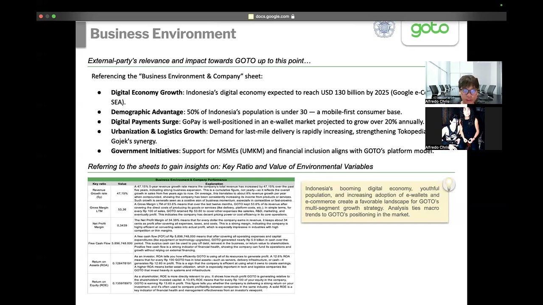
Task: Click the Net Profit Margin explanation paragraph
Action: tap(214, 225)
